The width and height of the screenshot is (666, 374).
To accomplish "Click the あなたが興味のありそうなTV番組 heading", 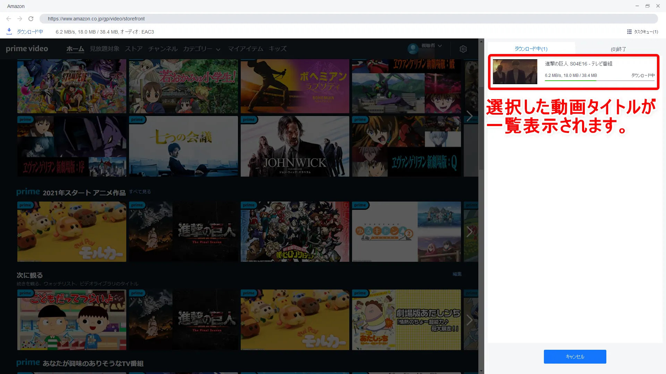I will [93, 364].
